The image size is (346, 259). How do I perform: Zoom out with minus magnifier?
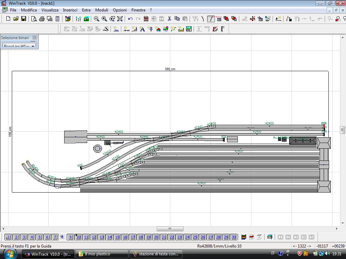[x=96, y=19]
